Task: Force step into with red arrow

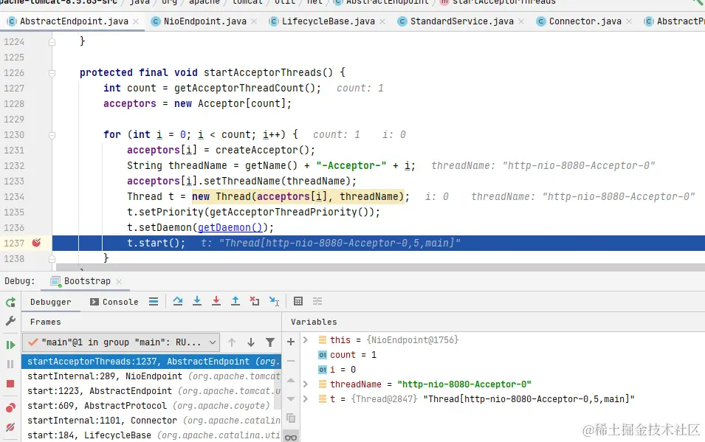Action: pos(216,301)
